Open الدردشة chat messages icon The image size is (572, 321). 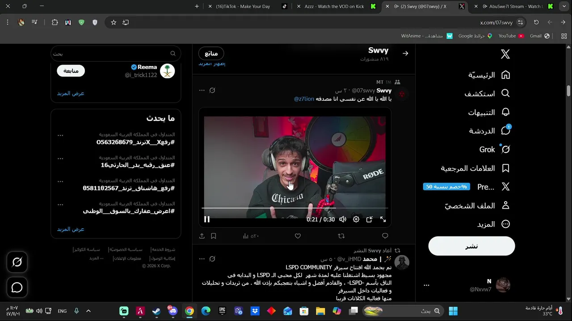[505, 131]
